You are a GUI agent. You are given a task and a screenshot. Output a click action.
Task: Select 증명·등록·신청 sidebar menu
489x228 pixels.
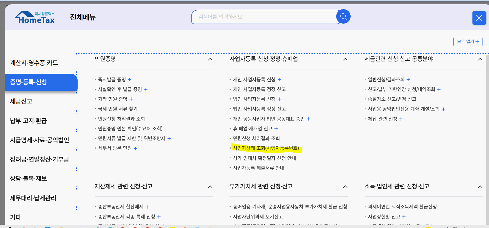point(41,82)
